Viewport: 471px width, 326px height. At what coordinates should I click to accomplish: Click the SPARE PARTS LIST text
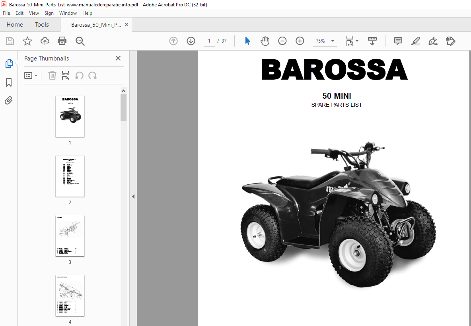337,105
